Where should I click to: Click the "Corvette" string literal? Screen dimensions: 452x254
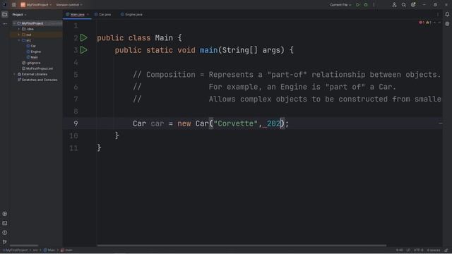[x=235, y=123]
